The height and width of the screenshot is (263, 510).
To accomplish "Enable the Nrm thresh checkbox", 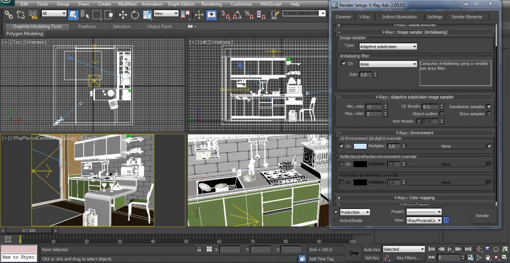I will click(x=419, y=121).
